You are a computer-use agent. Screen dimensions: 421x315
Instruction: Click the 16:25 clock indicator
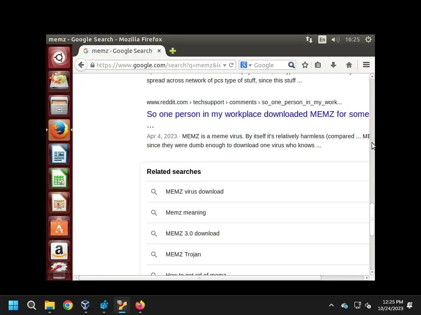pos(352,39)
